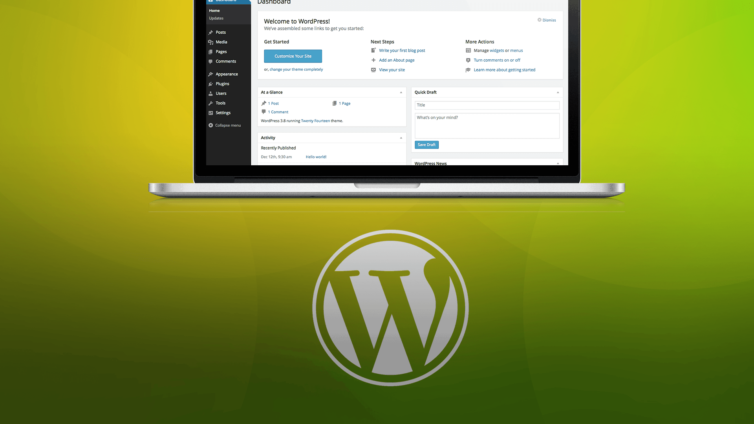Viewport: 754px width, 424px height.
Task: Click the Users person icon in sidebar
Action: point(211,93)
